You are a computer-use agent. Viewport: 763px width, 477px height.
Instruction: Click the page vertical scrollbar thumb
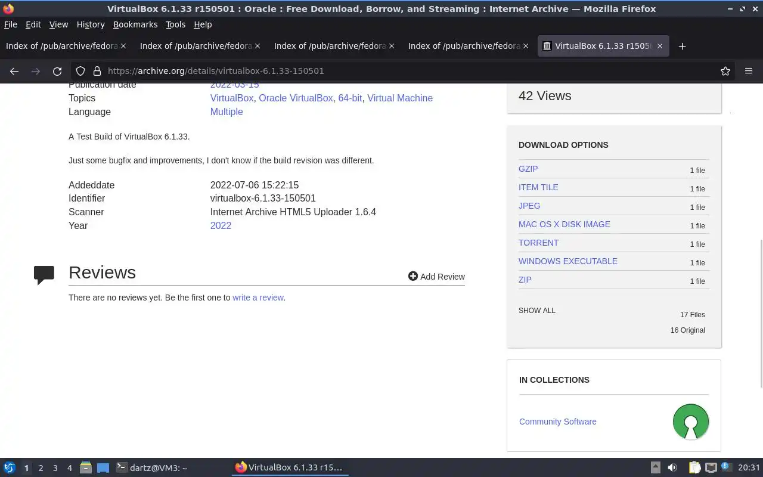pos(761,312)
